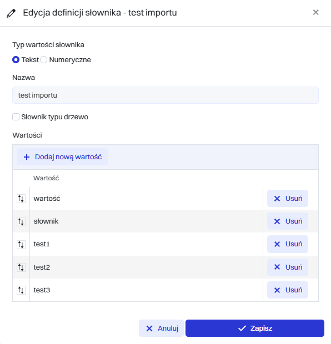This screenshot has height=344, width=331.
Task: Remove test1 via its Usuń button
Action: click(288, 244)
